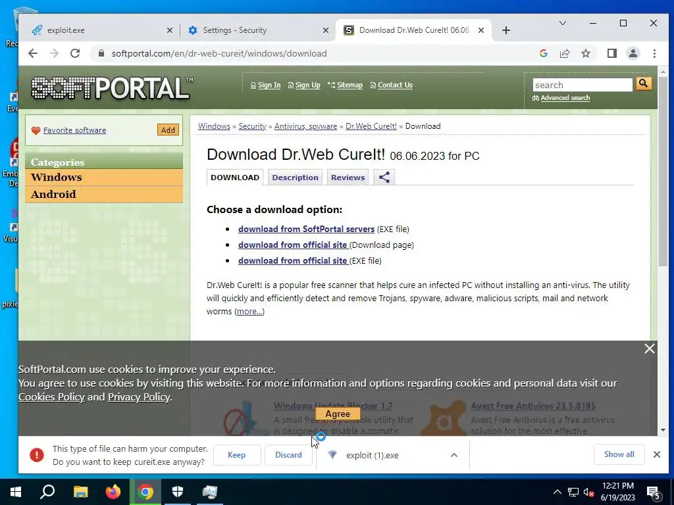
Task: Select the DOWNLOAD page tab
Action: coord(235,178)
